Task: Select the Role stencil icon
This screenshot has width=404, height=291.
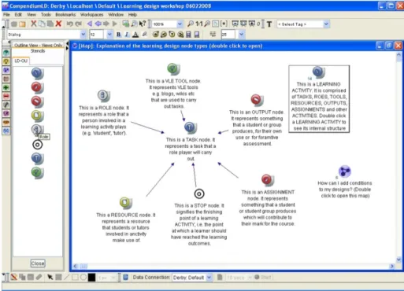Action: [x=37, y=129]
